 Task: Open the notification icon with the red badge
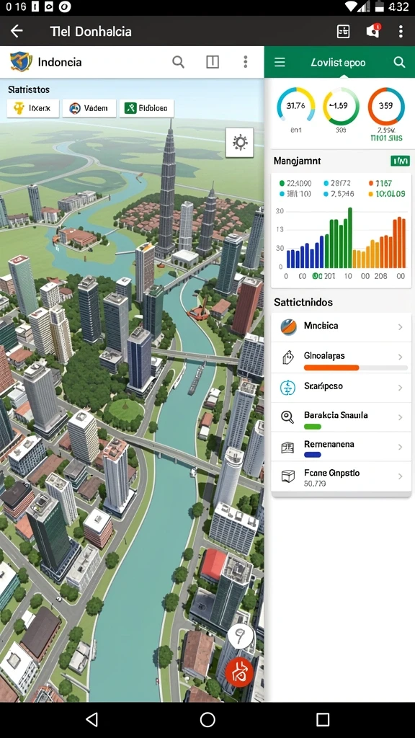[x=373, y=31]
